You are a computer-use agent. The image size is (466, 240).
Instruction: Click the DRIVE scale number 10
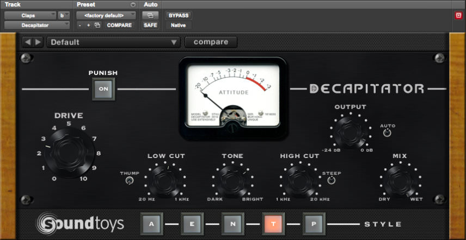tap(83, 179)
